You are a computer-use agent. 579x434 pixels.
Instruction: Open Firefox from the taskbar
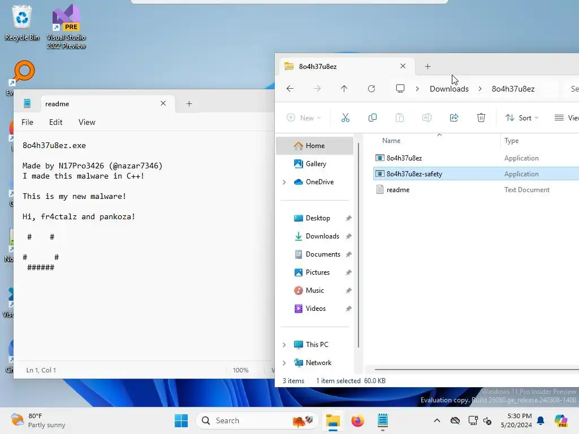coord(357,420)
